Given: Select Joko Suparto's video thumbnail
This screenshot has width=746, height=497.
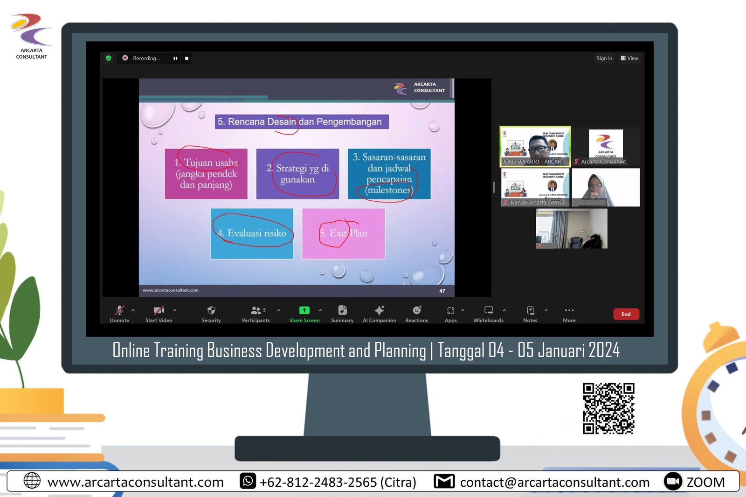Looking at the screenshot, I should 535,146.
